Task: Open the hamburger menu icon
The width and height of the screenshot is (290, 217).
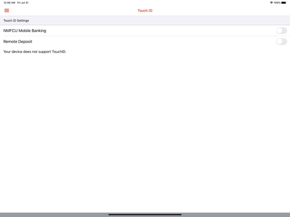Action: (x=7, y=10)
